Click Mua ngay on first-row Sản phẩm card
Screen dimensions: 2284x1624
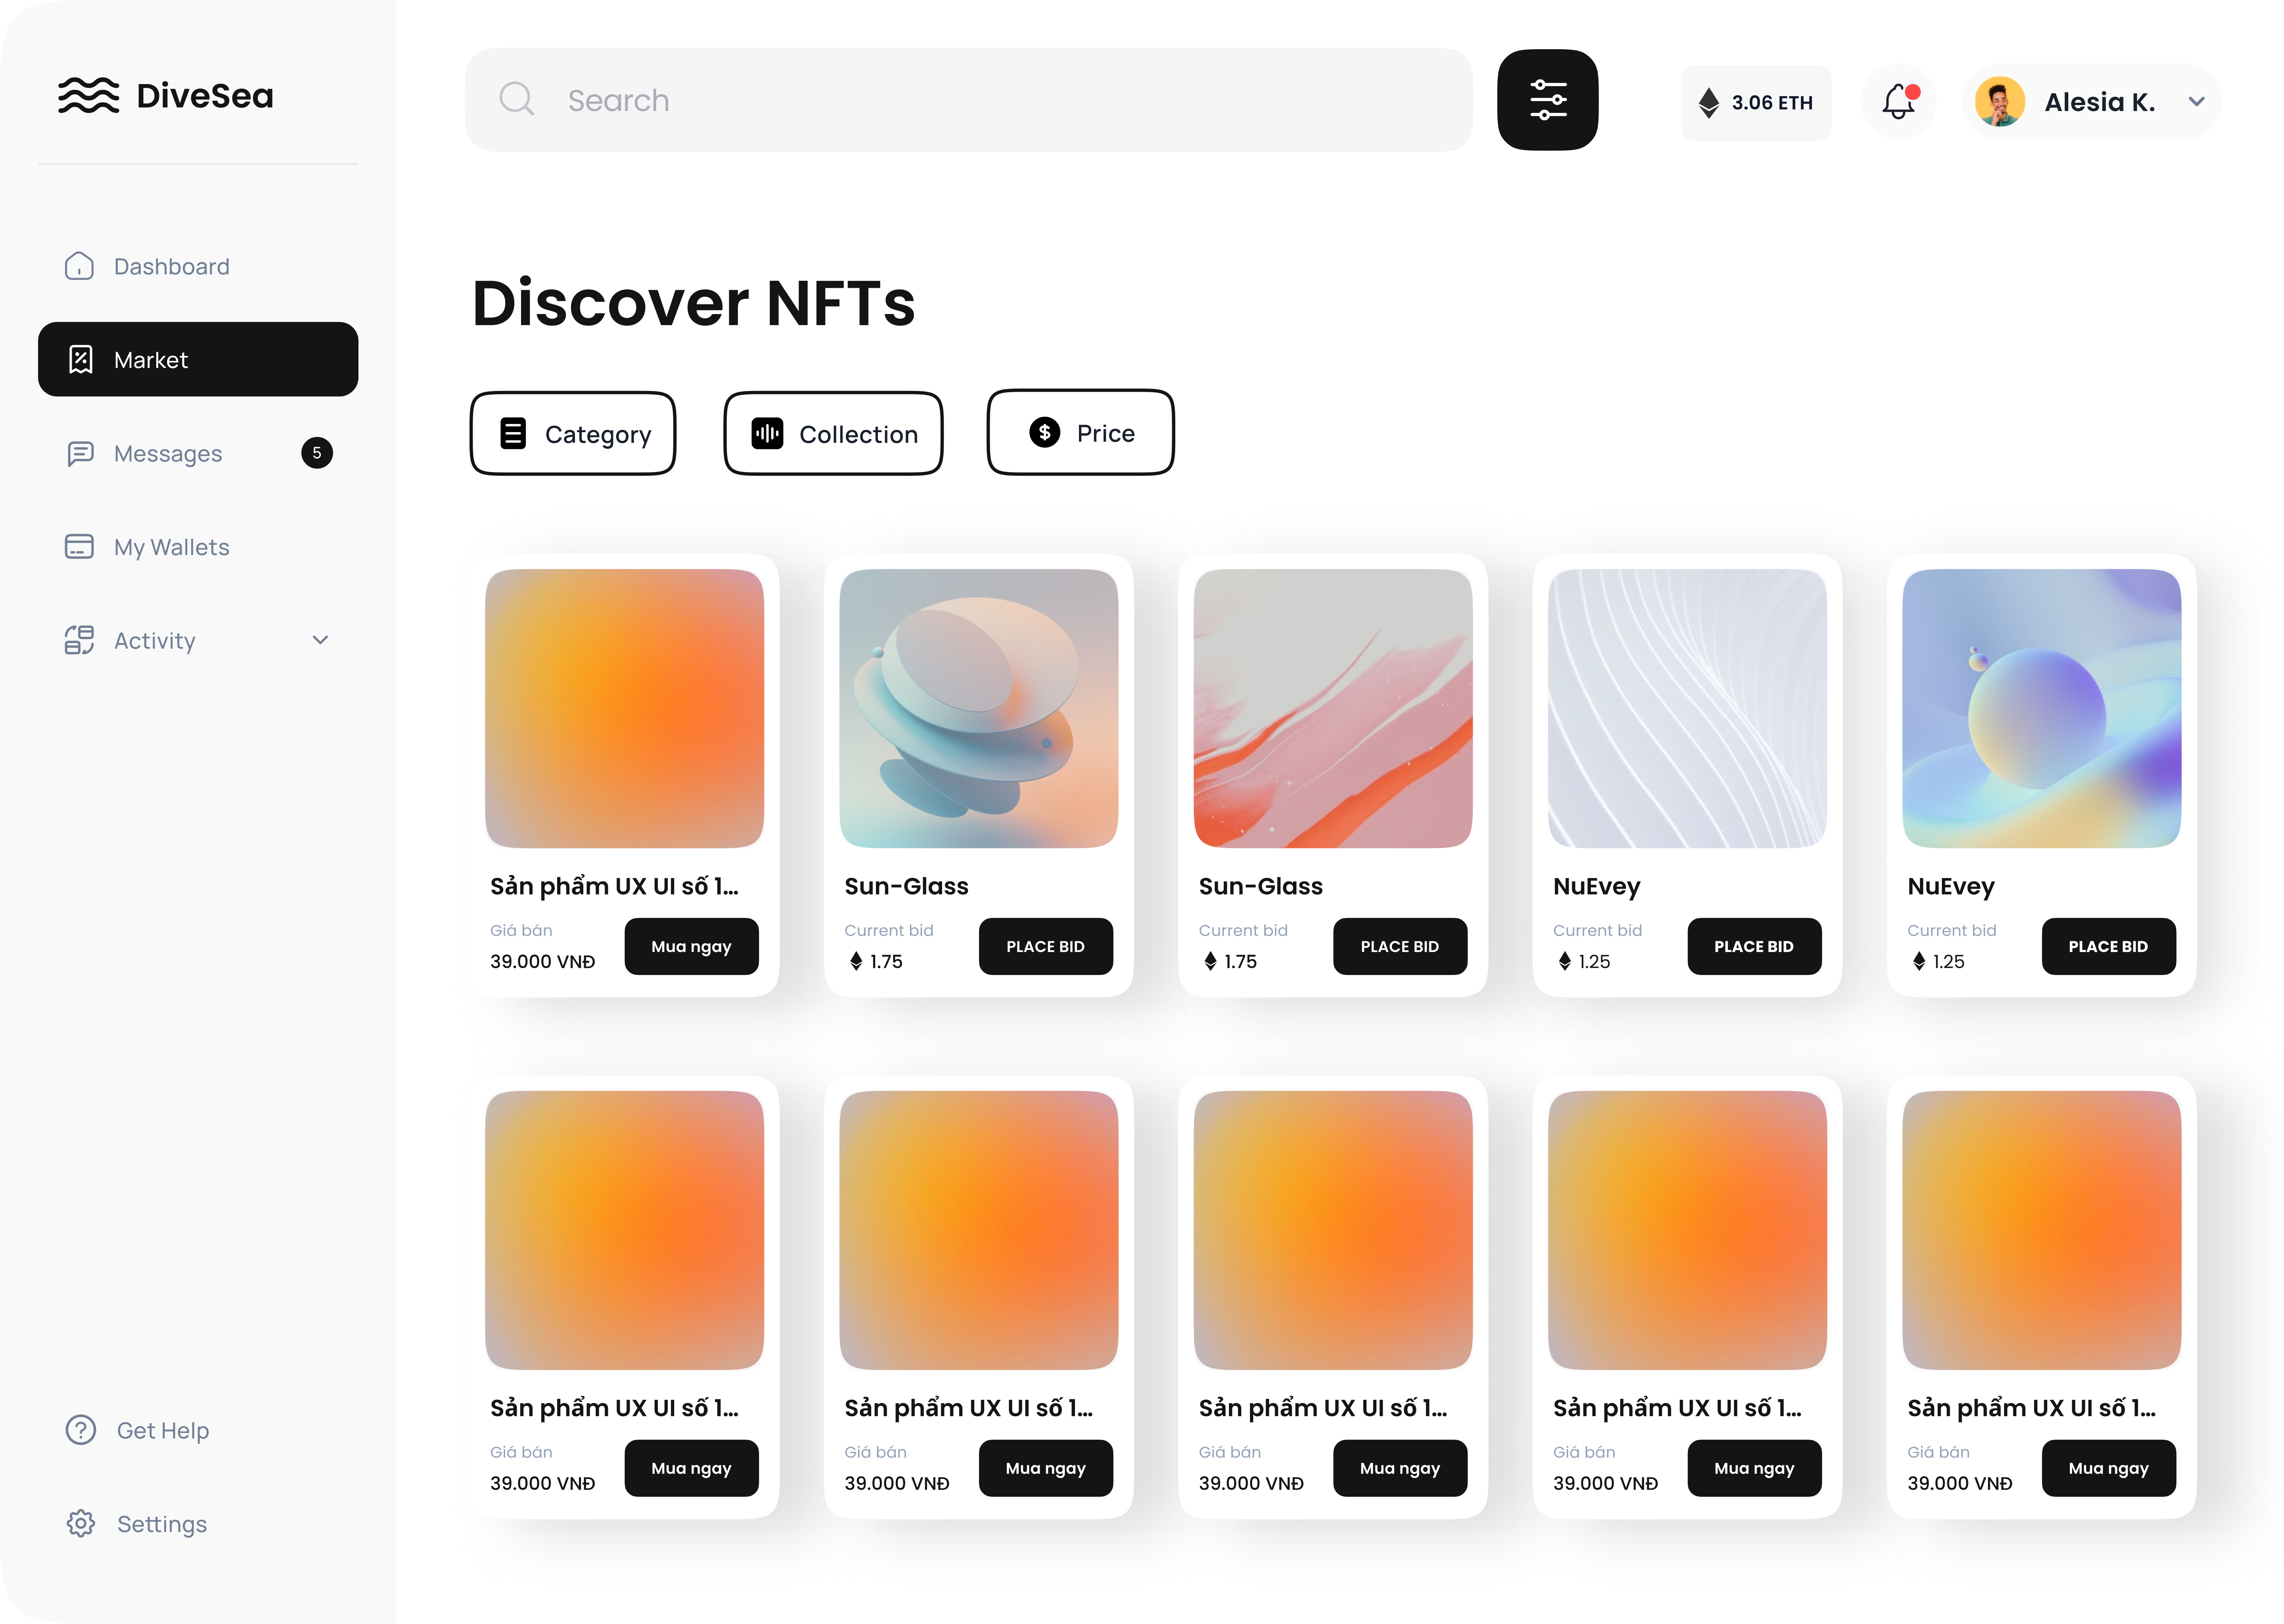click(x=691, y=946)
